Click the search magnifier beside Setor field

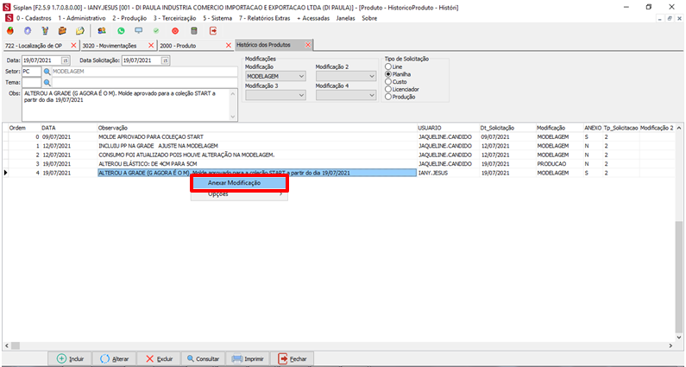pyautogui.click(x=47, y=72)
